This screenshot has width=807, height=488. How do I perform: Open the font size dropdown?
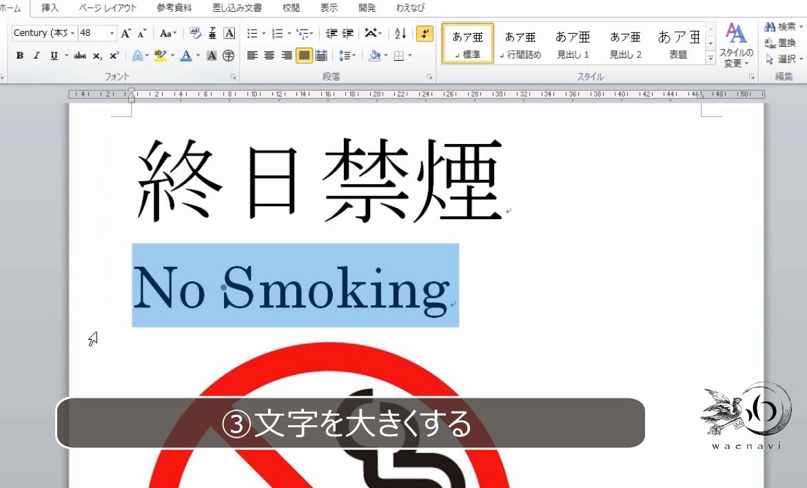(x=112, y=33)
